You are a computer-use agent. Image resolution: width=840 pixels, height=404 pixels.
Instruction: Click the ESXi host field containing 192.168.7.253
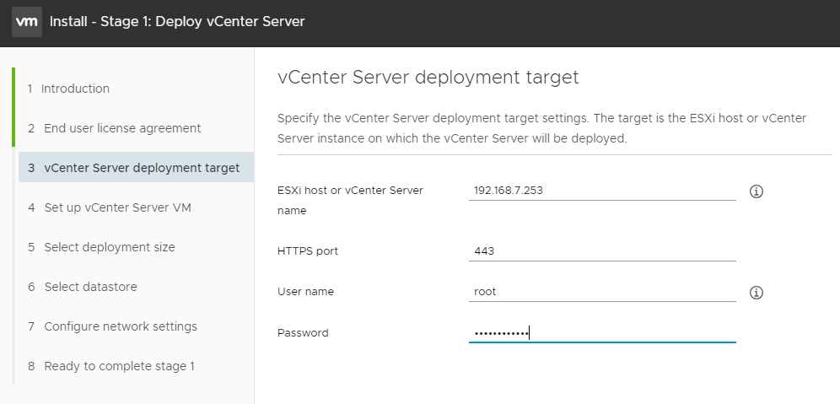602,191
